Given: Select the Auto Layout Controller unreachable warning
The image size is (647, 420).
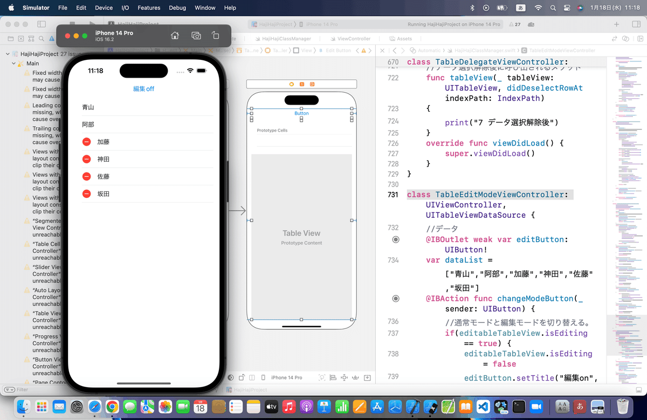Looking at the screenshot, I should [43, 297].
